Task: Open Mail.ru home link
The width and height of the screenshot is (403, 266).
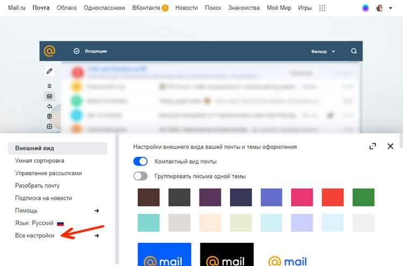Action: click(17, 8)
